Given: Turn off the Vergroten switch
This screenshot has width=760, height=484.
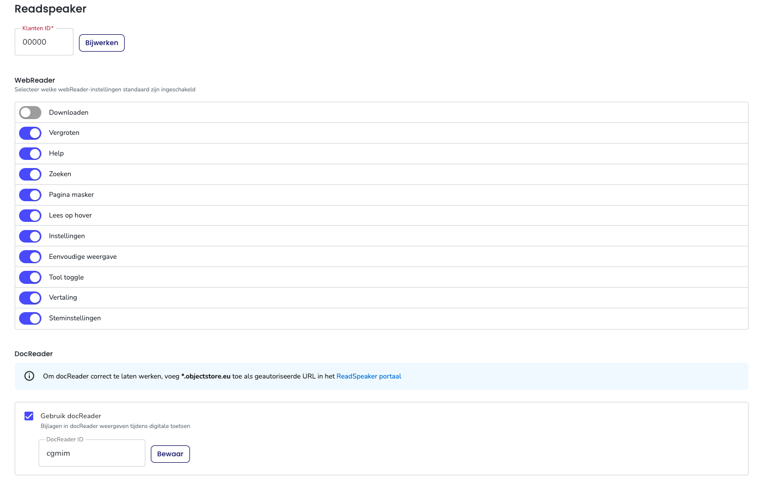Looking at the screenshot, I should (30, 133).
